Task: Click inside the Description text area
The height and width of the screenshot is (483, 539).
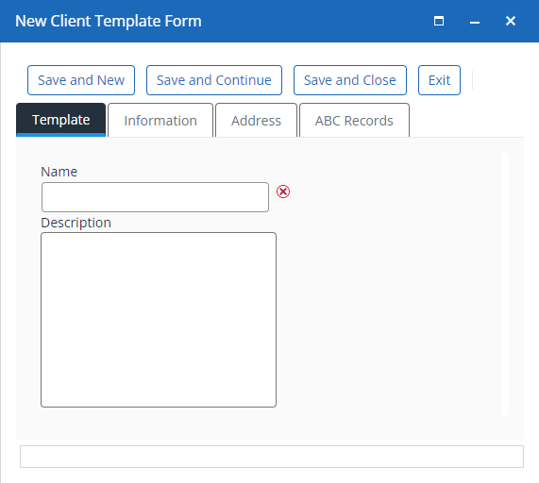Action: tap(159, 320)
